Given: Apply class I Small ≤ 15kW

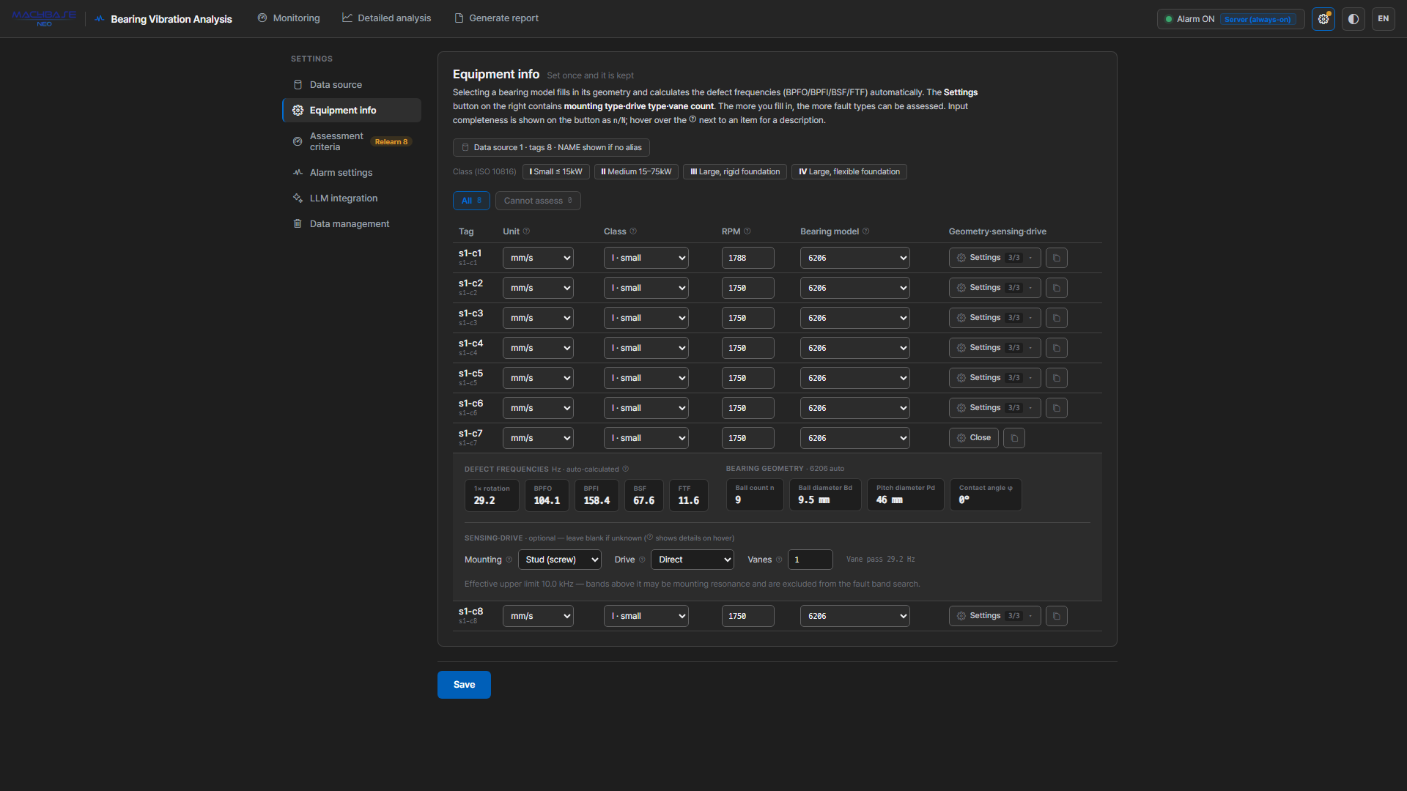Looking at the screenshot, I should [555, 171].
